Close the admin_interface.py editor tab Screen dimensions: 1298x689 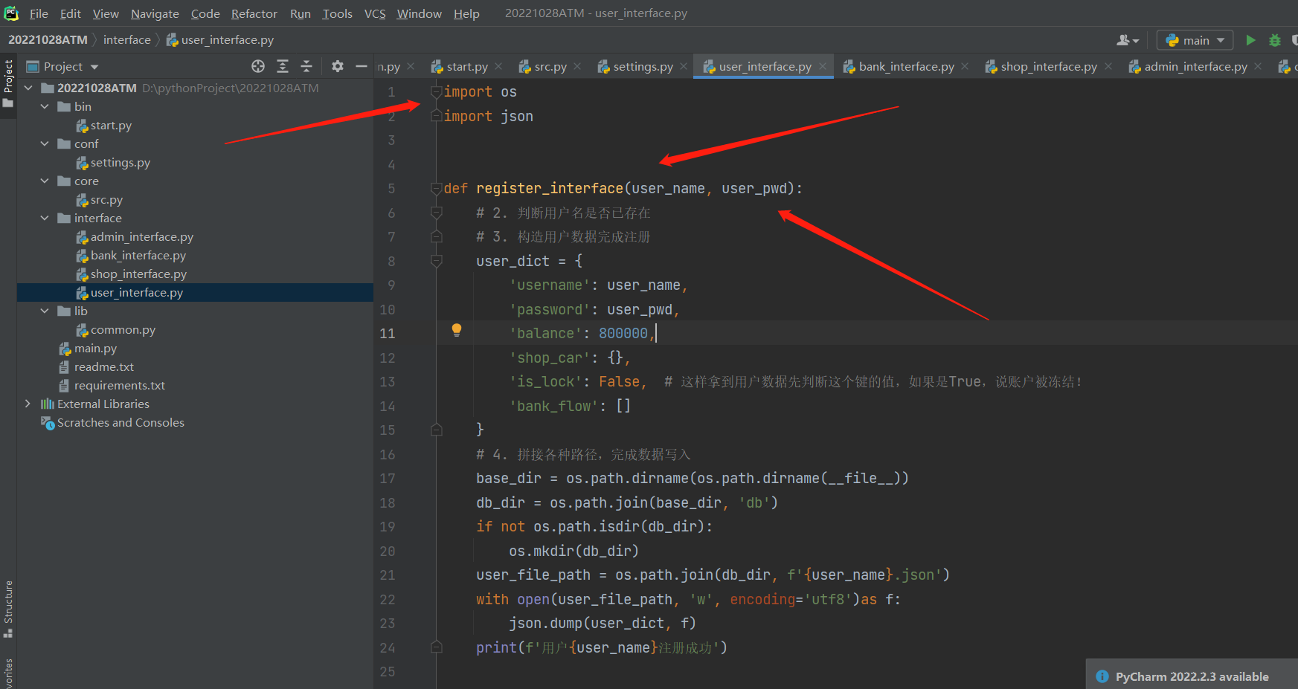1258,66
